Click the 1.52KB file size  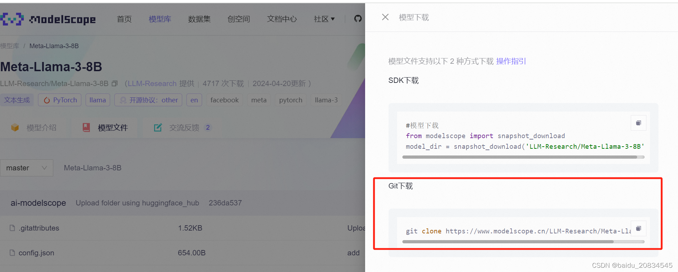tap(190, 228)
